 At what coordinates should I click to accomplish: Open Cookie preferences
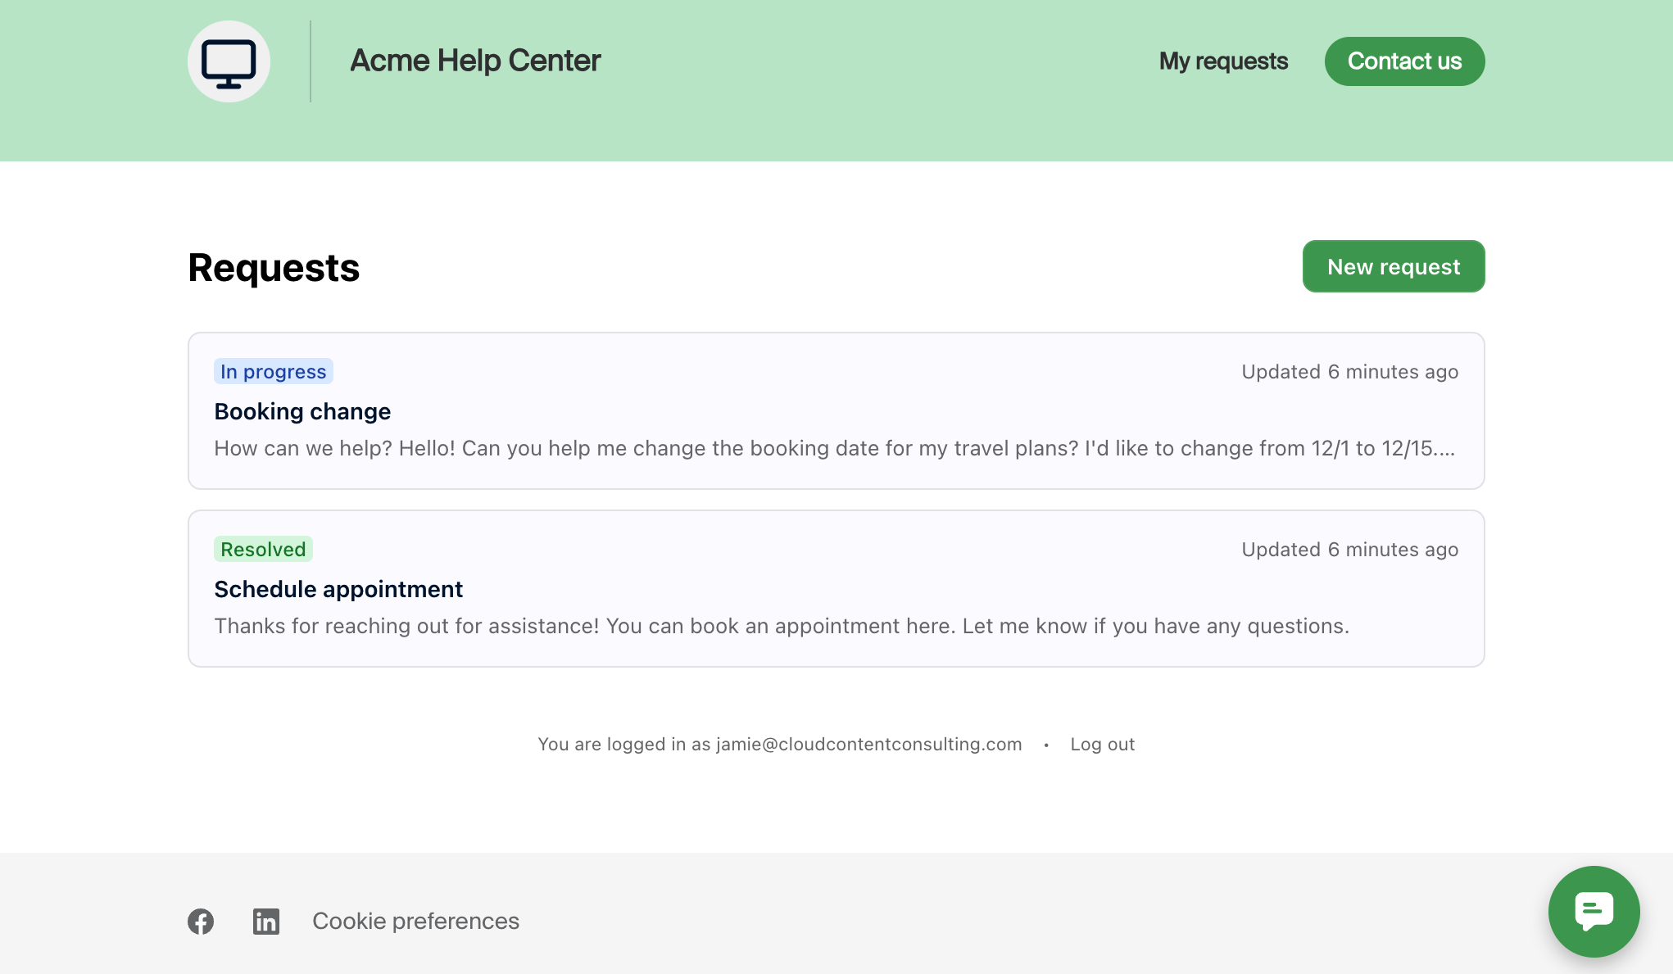click(x=416, y=921)
